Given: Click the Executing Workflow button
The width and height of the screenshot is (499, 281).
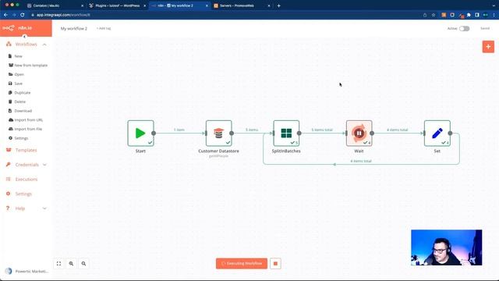Looking at the screenshot, I should click(x=242, y=264).
